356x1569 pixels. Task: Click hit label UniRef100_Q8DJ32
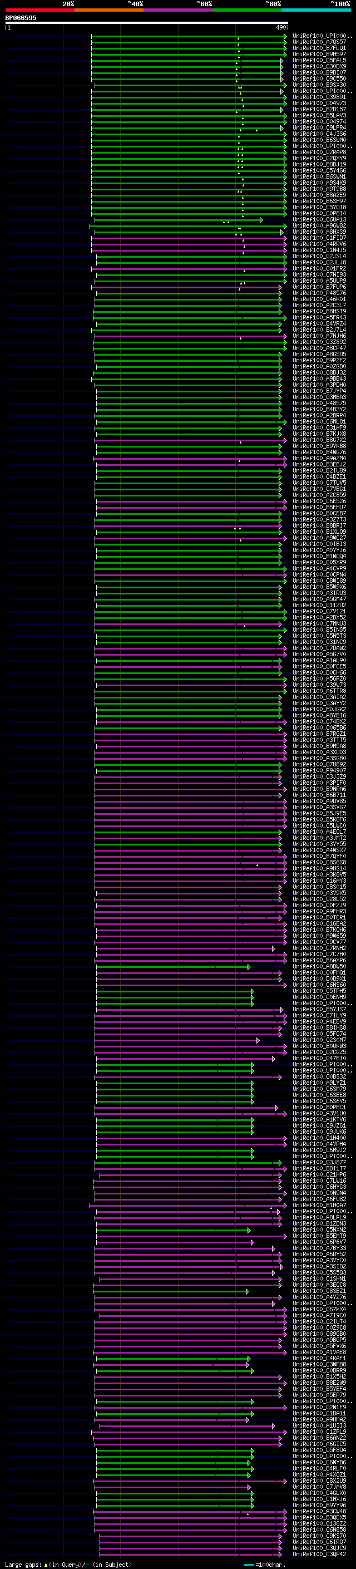319,373
